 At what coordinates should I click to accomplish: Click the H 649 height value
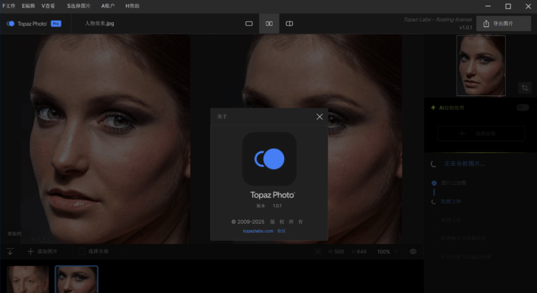[359, 252]
